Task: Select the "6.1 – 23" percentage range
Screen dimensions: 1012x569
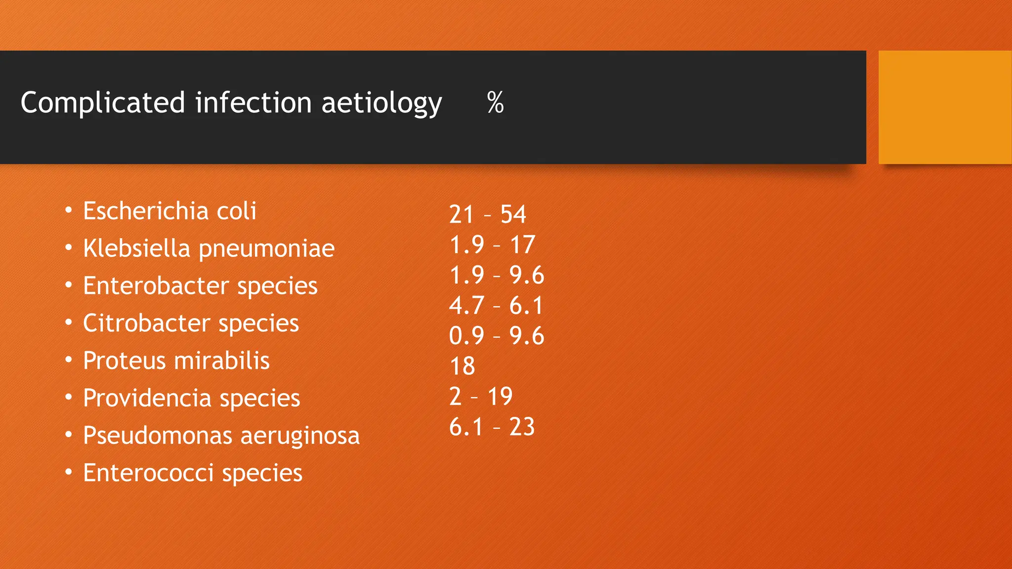Action: click(x=492, y=427)
